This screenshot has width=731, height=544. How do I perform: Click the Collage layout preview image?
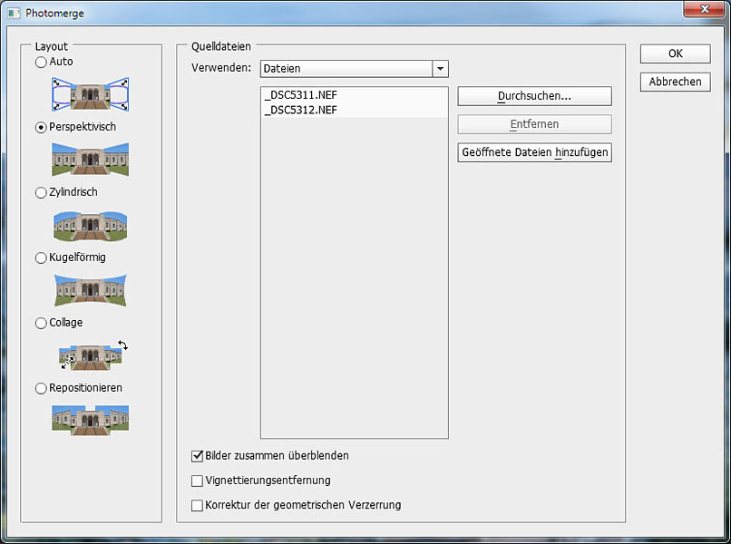(x=93, y=355)
